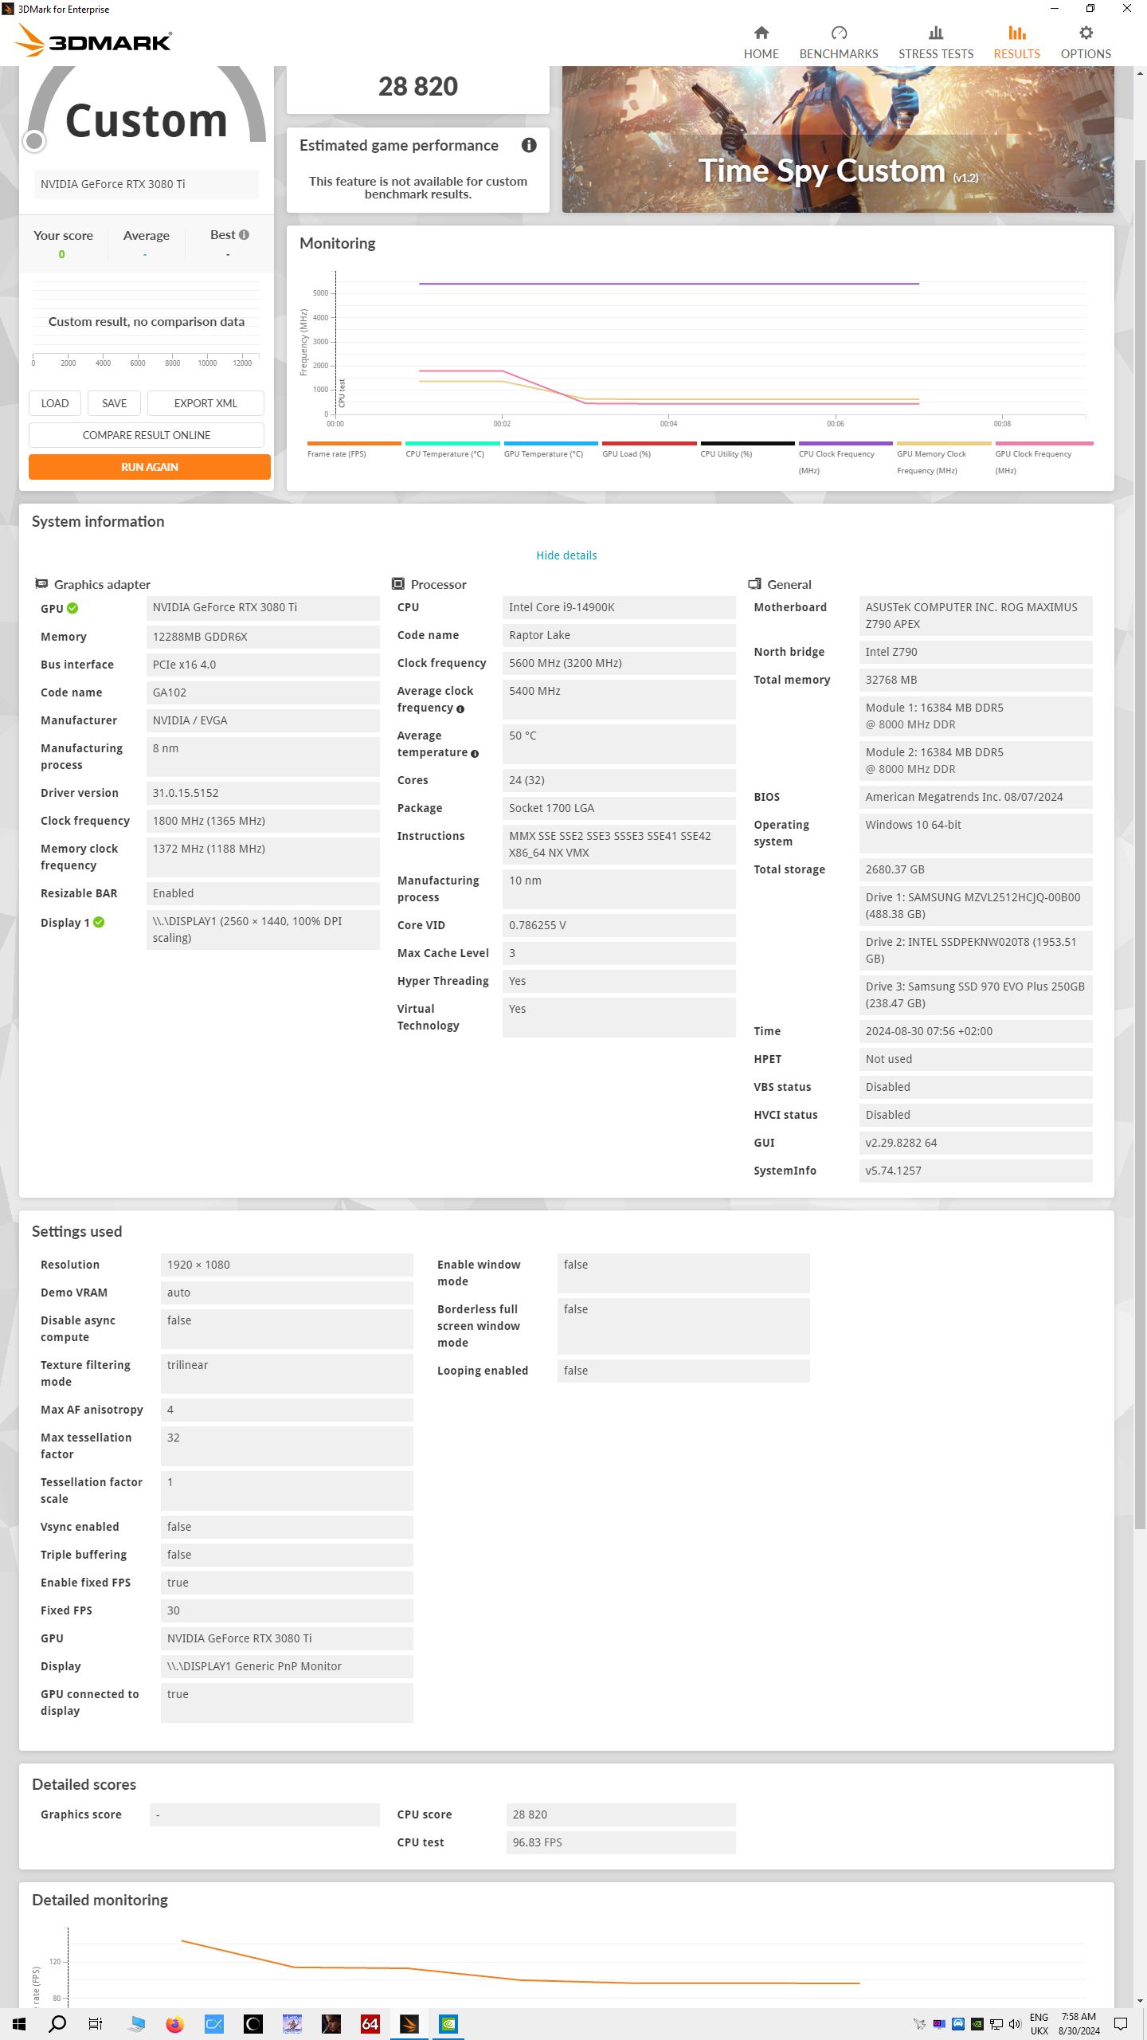Click the volume icon in system tray

click(x=1015, y=2024)
